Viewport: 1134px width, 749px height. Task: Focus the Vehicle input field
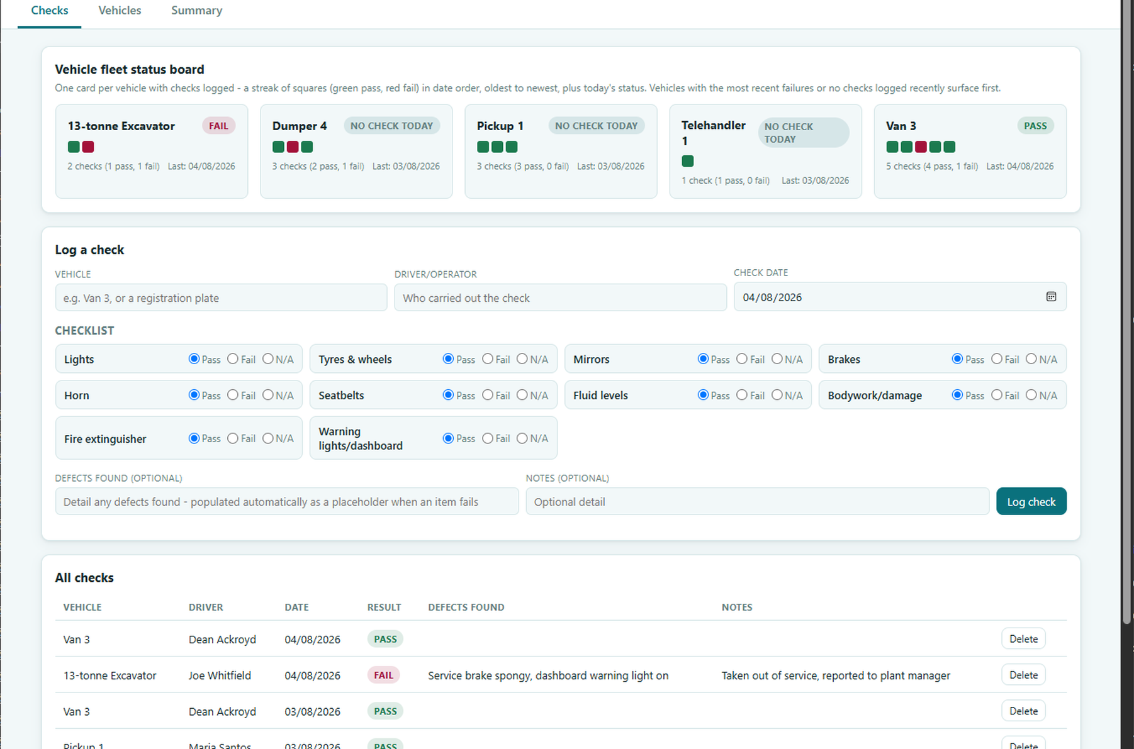tap(221, 297)
